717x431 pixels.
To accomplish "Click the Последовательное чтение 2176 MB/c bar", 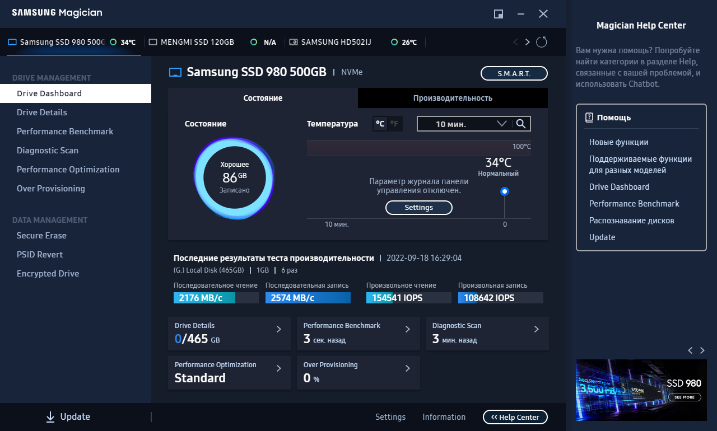I will (216, 298).
